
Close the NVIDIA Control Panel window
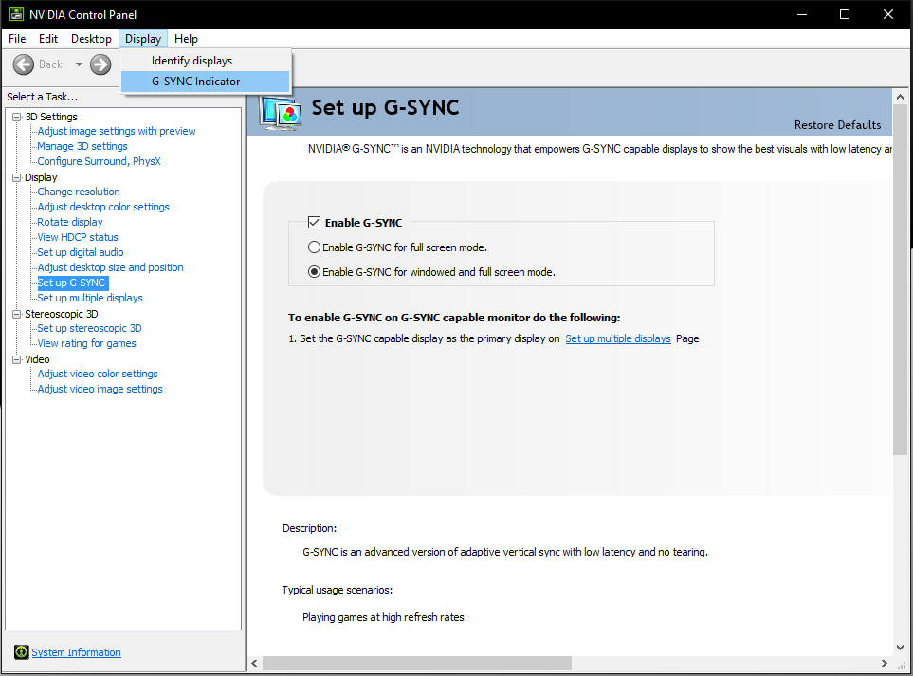tap(888, 14)
